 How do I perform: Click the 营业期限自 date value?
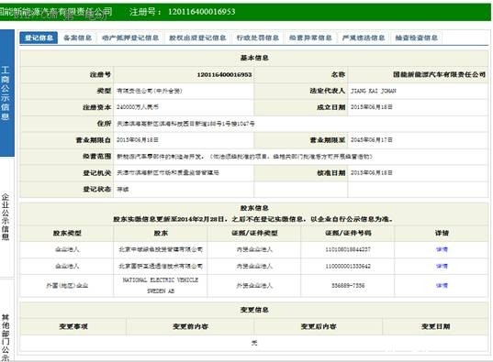tap(138, 140)
